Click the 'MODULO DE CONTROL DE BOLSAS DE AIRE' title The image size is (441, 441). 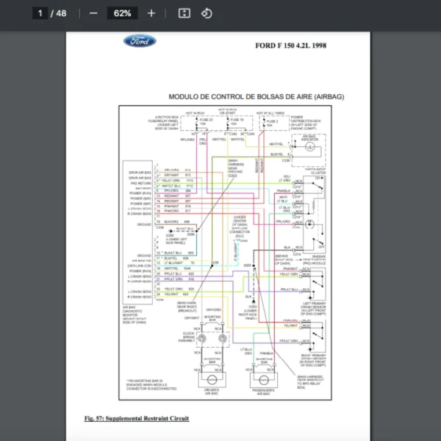(x=257, y=97)
